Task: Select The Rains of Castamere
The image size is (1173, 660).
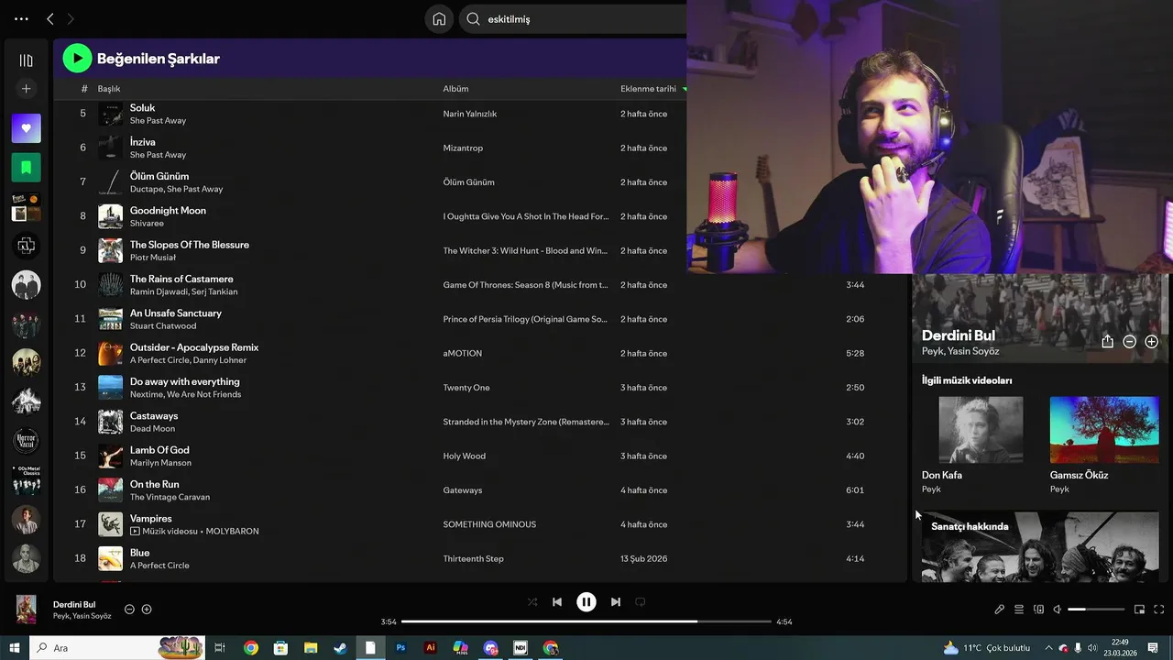Action: 181,279
